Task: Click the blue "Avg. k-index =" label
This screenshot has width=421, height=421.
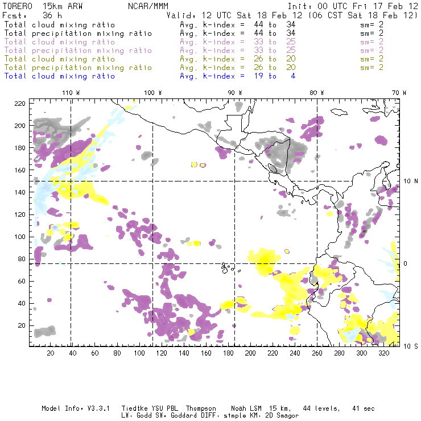Action: tap(212, 76)
